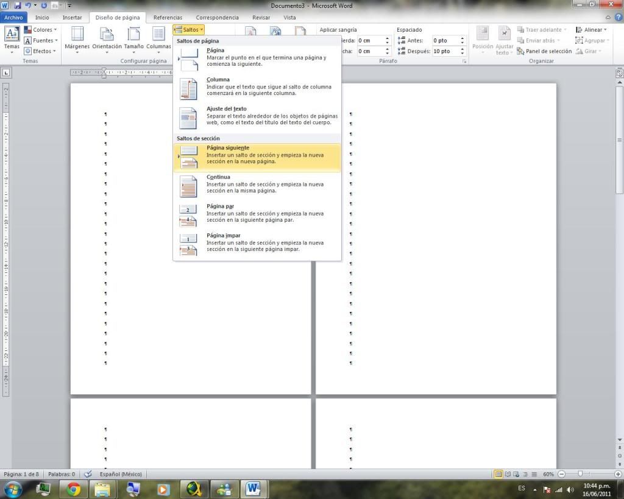The height and width of the screenshot is (499, 624).
Task: Open the Orientación page orientation menu
Action: 107,40
